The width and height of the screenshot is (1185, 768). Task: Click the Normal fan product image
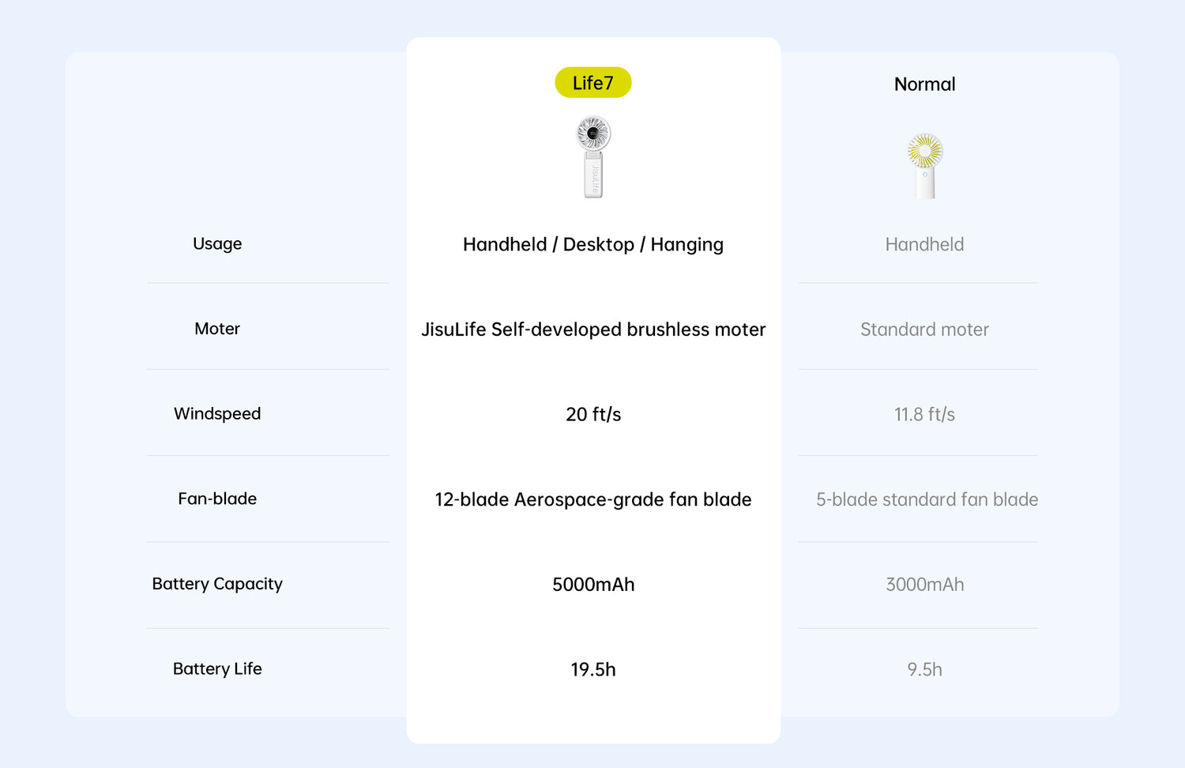click(924, 166)
